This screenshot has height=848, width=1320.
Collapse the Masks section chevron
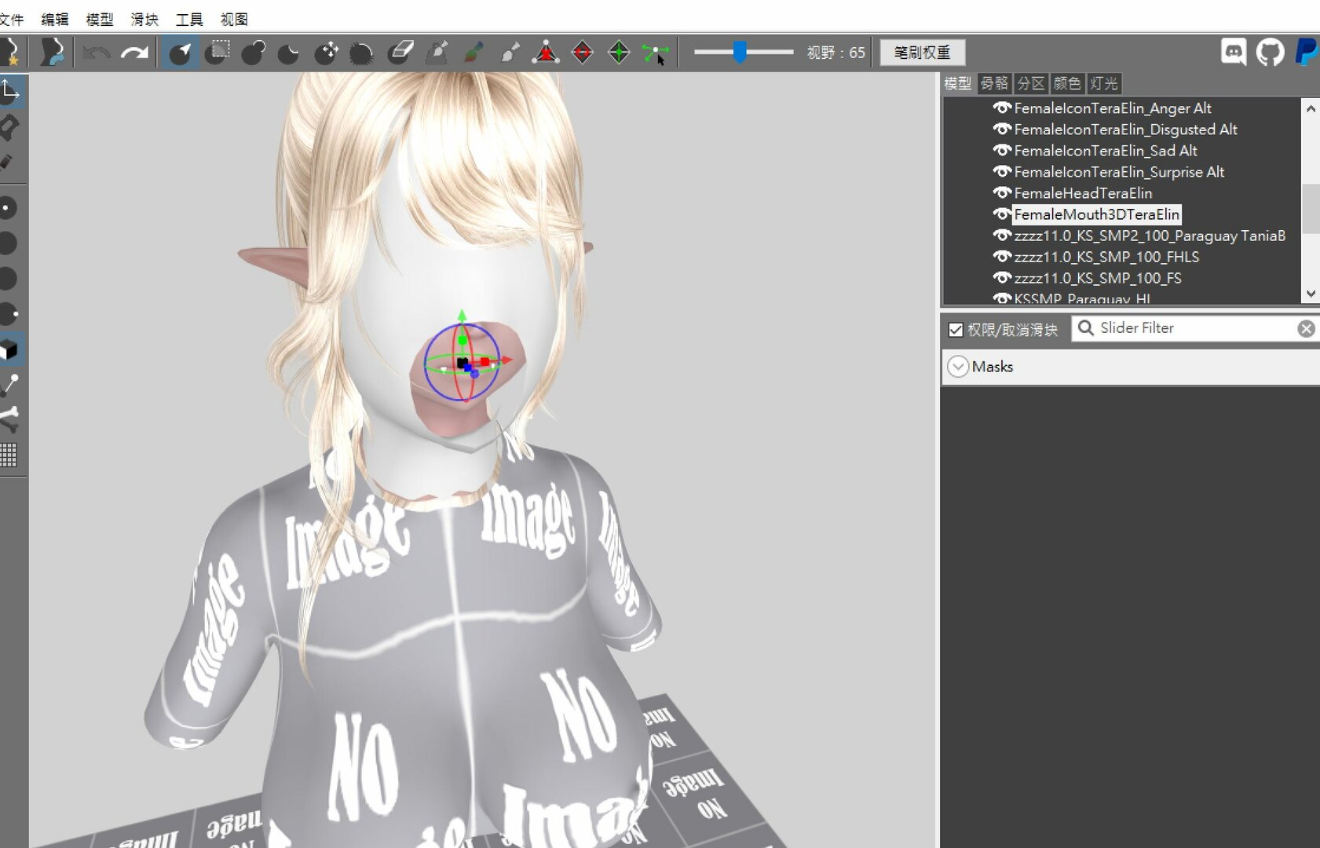(x=957, y=367)
